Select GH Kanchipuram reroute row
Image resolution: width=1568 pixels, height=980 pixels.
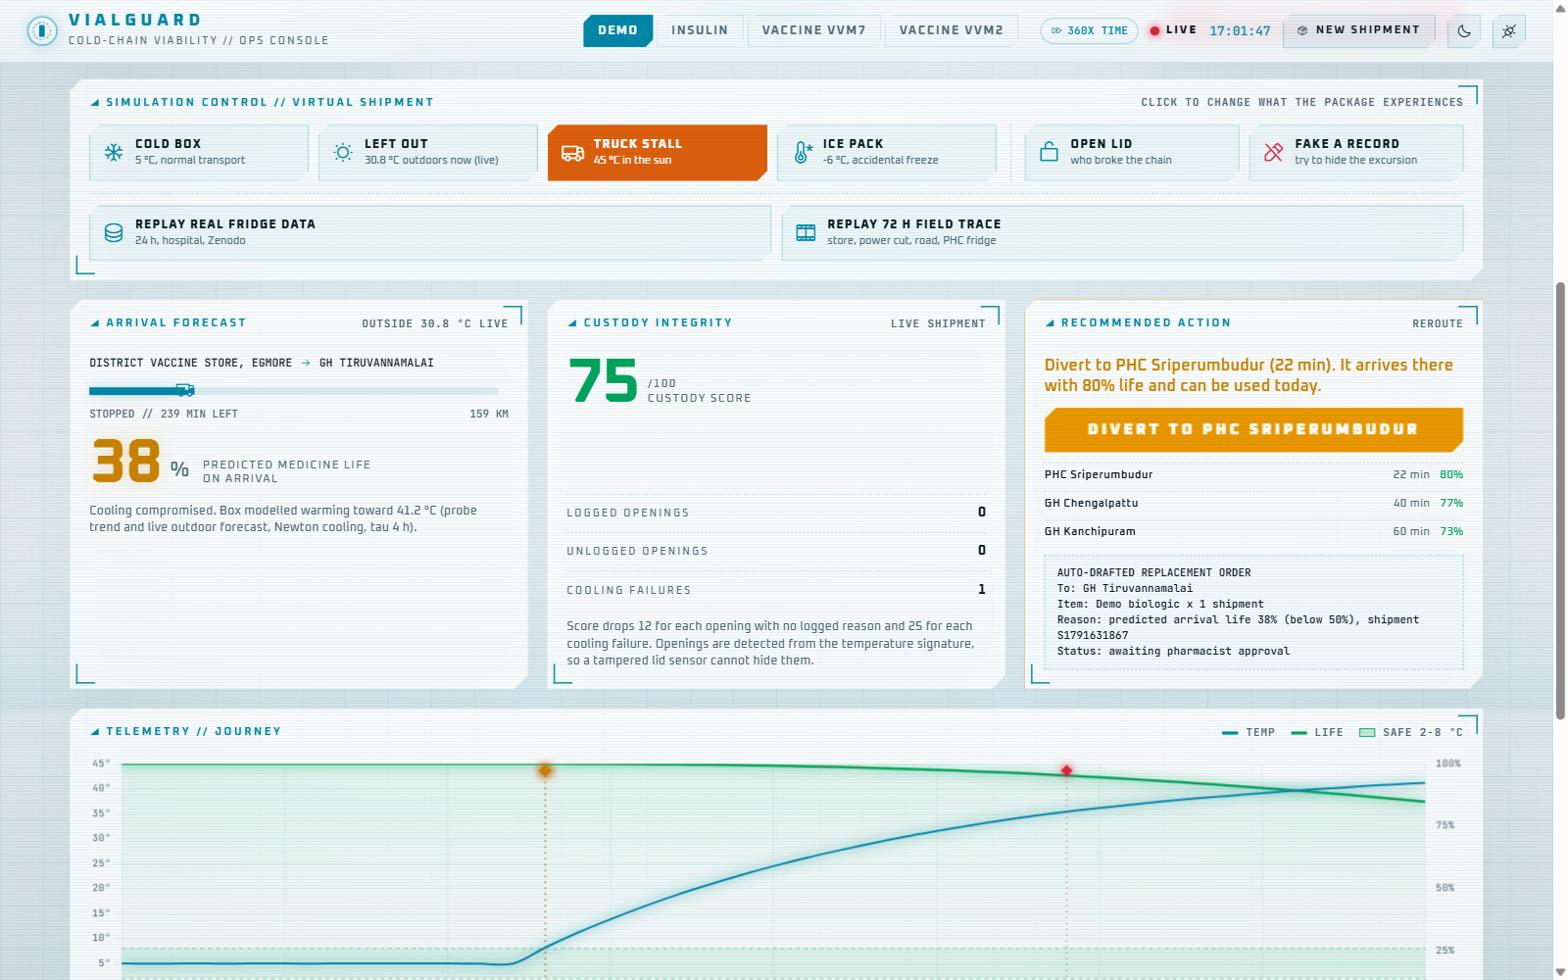pyautogui.click(x=1253, y=531)
